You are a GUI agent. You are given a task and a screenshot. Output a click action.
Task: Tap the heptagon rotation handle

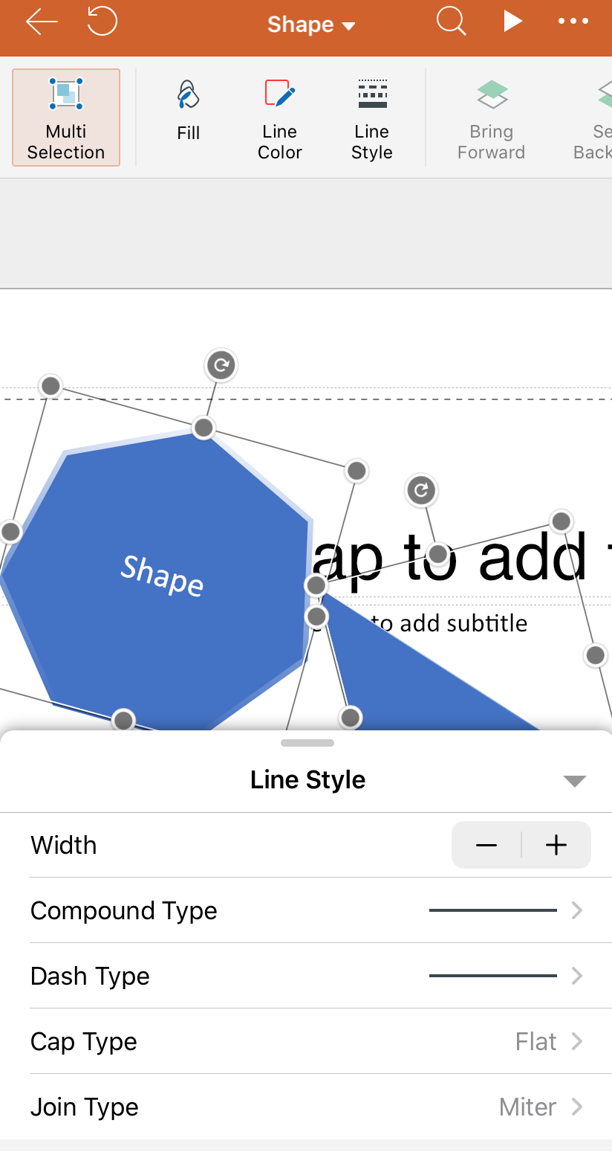click(221, 365)
